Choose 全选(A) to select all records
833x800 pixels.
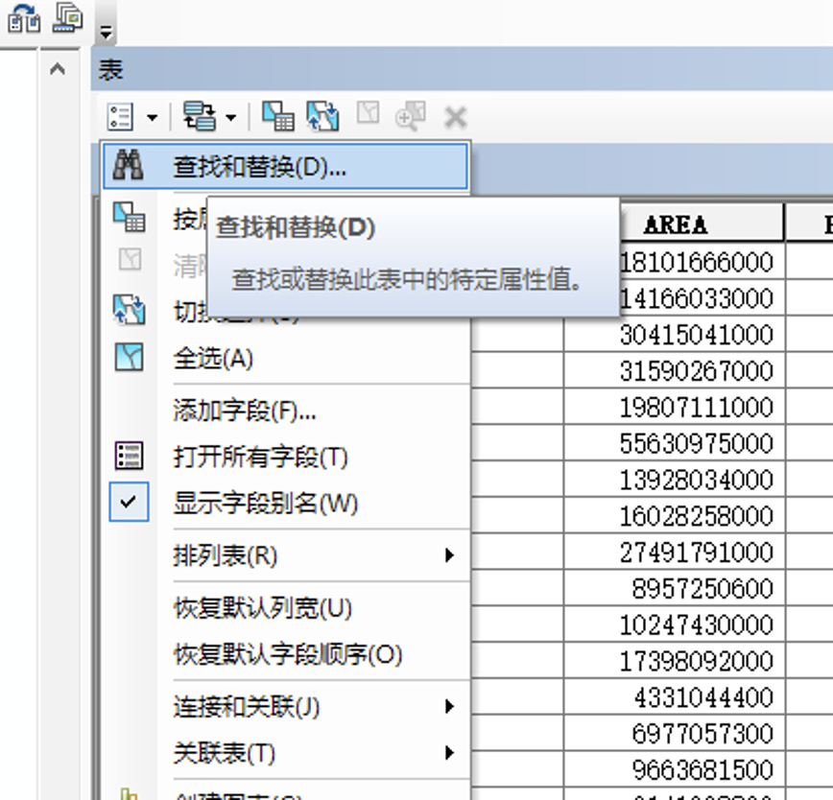[x=213, y=359]
